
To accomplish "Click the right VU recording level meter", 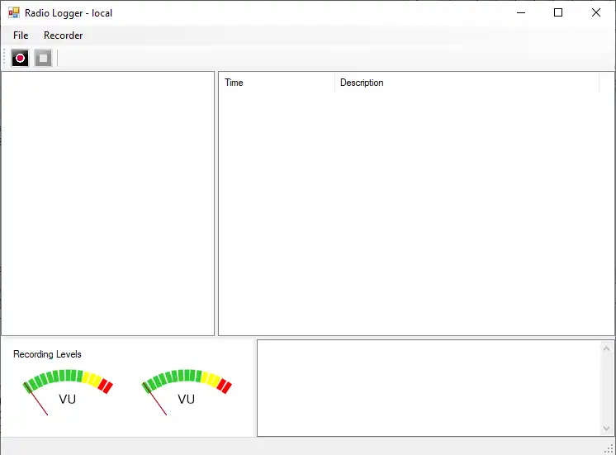I will pos(187,391).
